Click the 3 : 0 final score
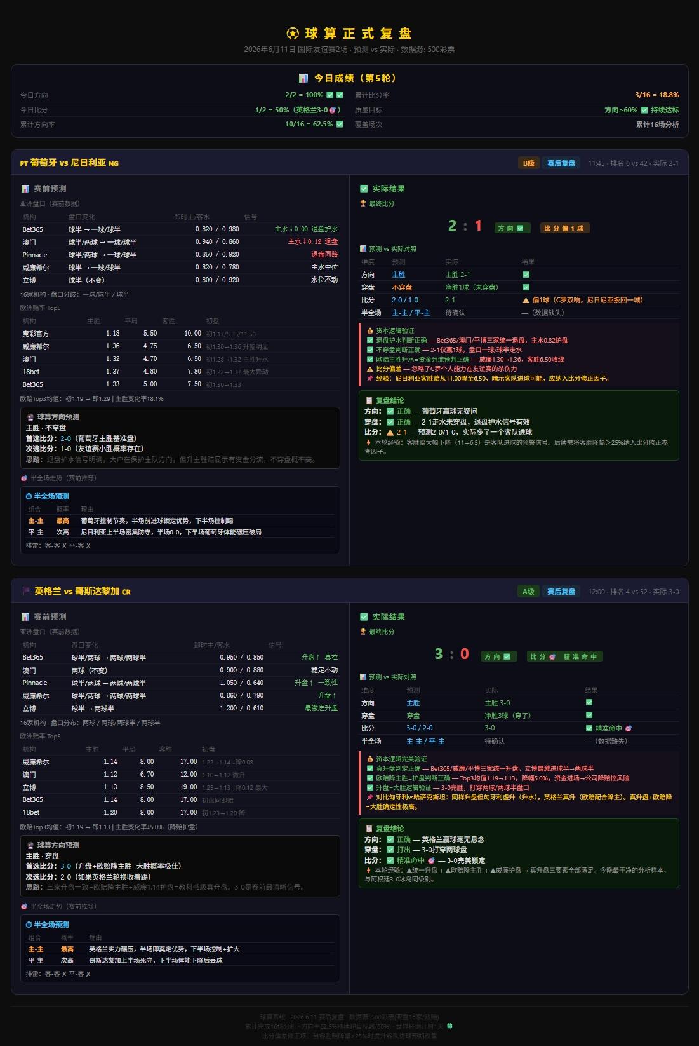699x1046 pixels. click(x=451, y=654)
